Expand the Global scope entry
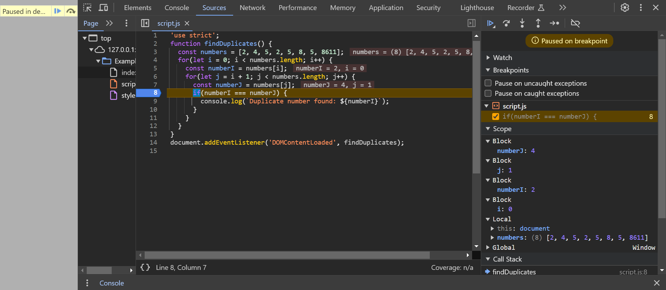This screenshot has width=666, height=290. 488,247
